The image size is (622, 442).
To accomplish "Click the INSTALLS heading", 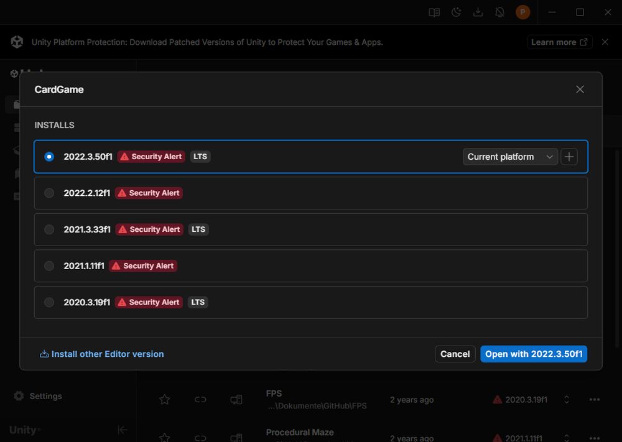I will pyautogui.click(x=54, y=126).
